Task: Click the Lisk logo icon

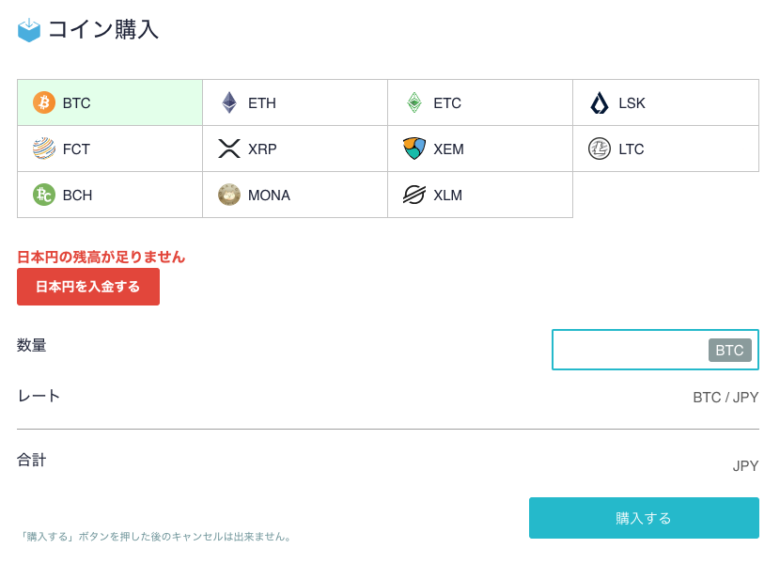Action: 600,102
